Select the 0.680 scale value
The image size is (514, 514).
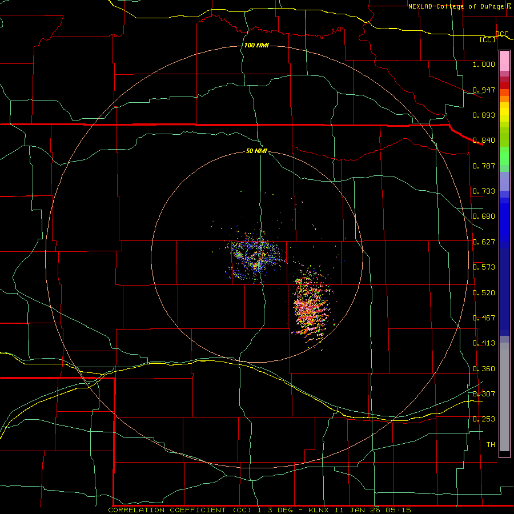pos(484,216)
